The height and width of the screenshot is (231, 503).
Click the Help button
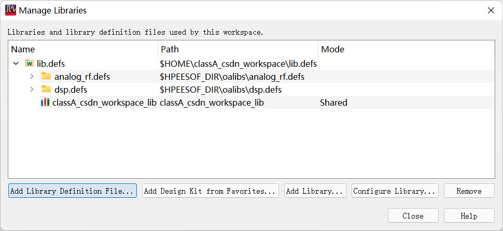pyautogui.click(x=469, y=216)
